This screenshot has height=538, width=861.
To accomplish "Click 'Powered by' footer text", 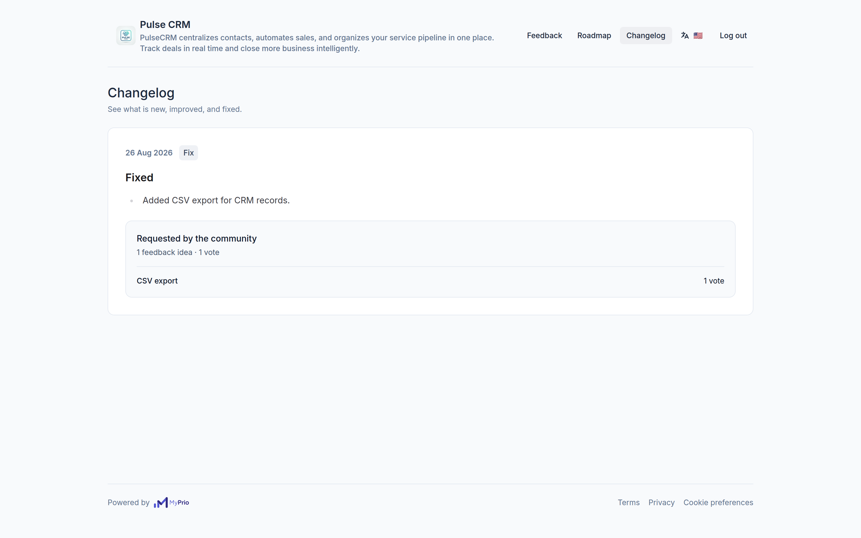I will pos(128,502).
